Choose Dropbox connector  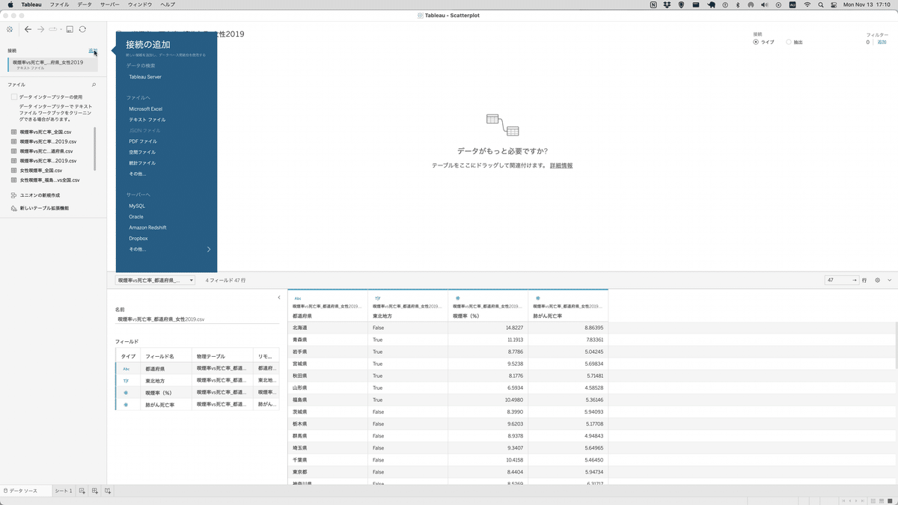(138, 239)
